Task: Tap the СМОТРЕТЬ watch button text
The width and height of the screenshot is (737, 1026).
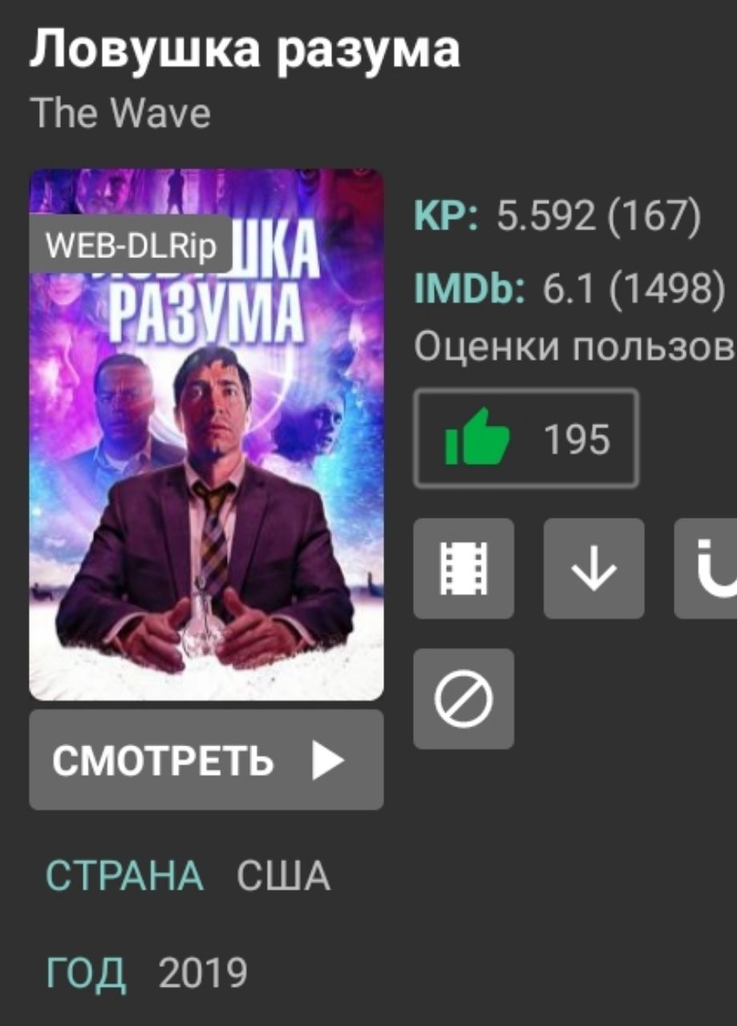Action: (164, 761)
